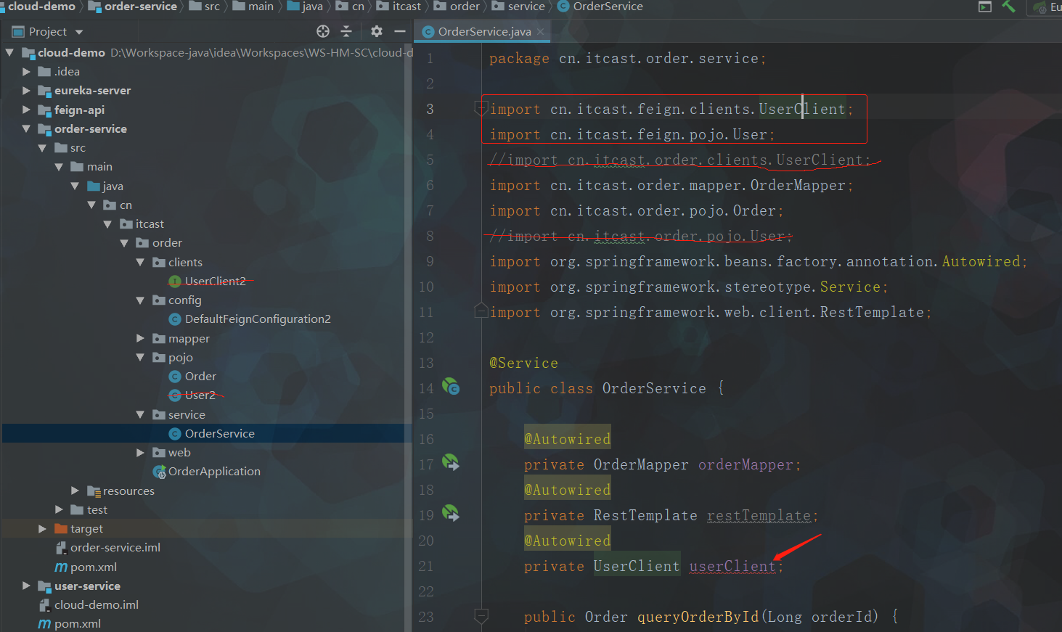Click queryOrderById method name on line 23
Screen dimensions: 1062x632
click(698, 617)
